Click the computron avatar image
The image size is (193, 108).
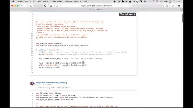tap(32, 83)
